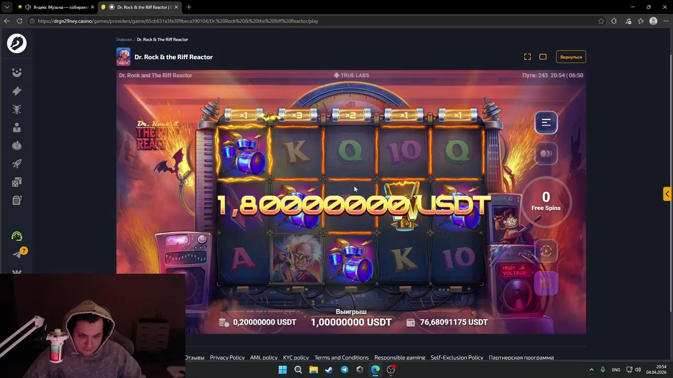
Task: Click the purple turbo button in game
Action: click(546, 283)
